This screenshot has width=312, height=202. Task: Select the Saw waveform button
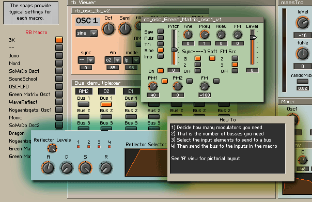pos(161,32)
